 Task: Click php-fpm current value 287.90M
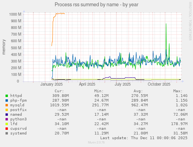click(x=61, y=100)
